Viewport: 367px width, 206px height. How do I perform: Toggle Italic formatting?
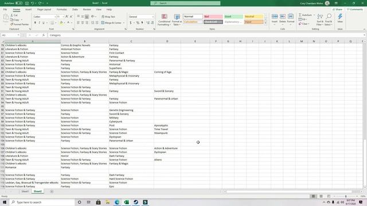[x=40, y=23]
